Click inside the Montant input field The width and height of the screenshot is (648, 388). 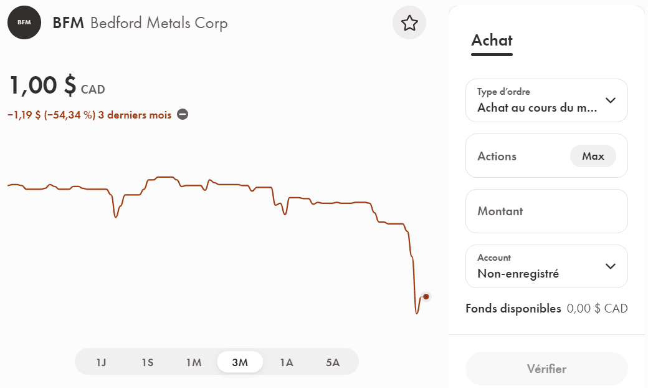pyautogui.click(x=546, y=211)
